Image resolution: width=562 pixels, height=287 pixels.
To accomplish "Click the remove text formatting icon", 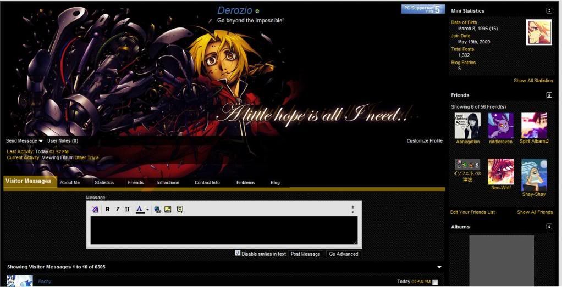I will coord(95,210).
